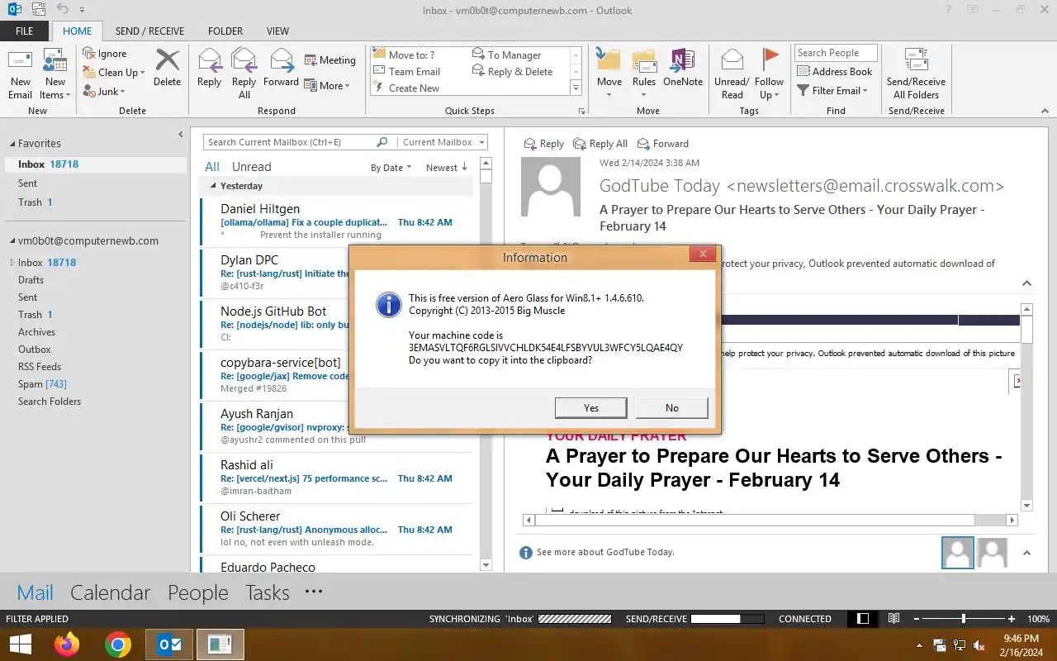Click Forward in the reading pane
This screenshot has height=661, width=1057.
point(662,144)
